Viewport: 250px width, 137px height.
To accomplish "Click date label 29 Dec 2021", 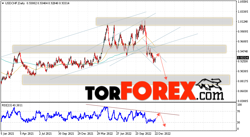I will 86,133.
